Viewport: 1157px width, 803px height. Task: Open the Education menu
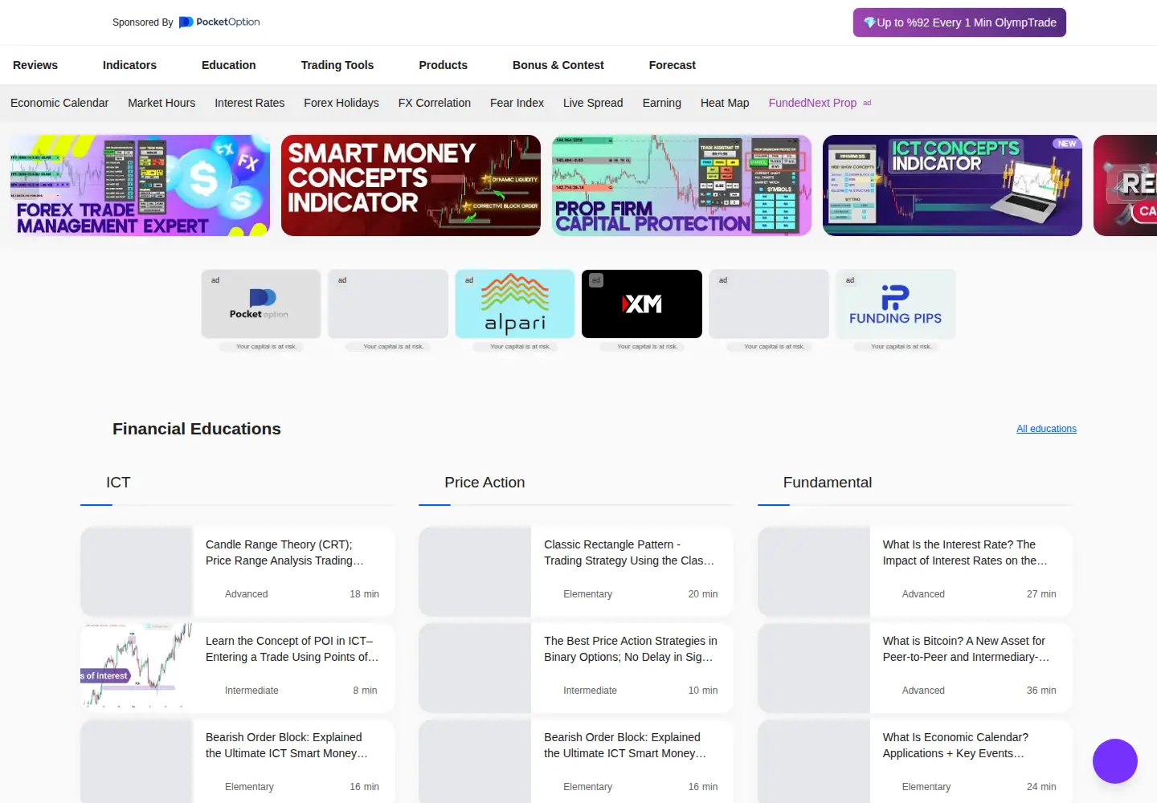(229, 65)
